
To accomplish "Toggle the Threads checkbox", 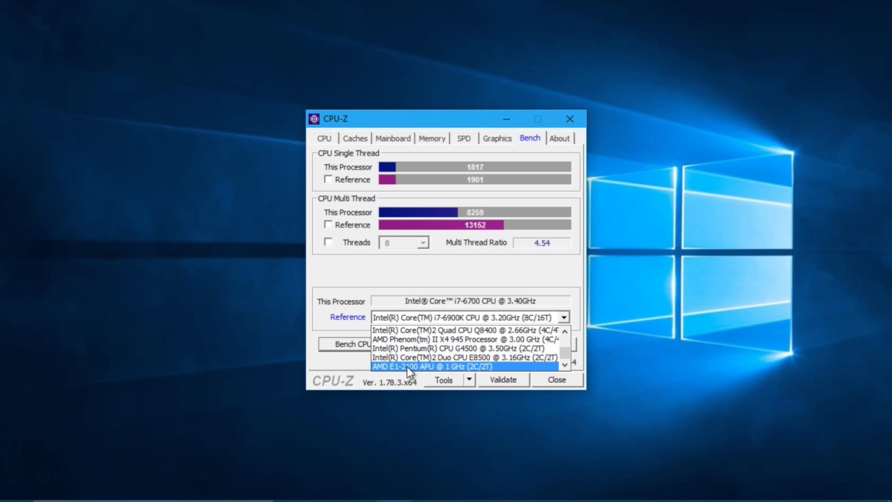I will click(x=328, y=243).
